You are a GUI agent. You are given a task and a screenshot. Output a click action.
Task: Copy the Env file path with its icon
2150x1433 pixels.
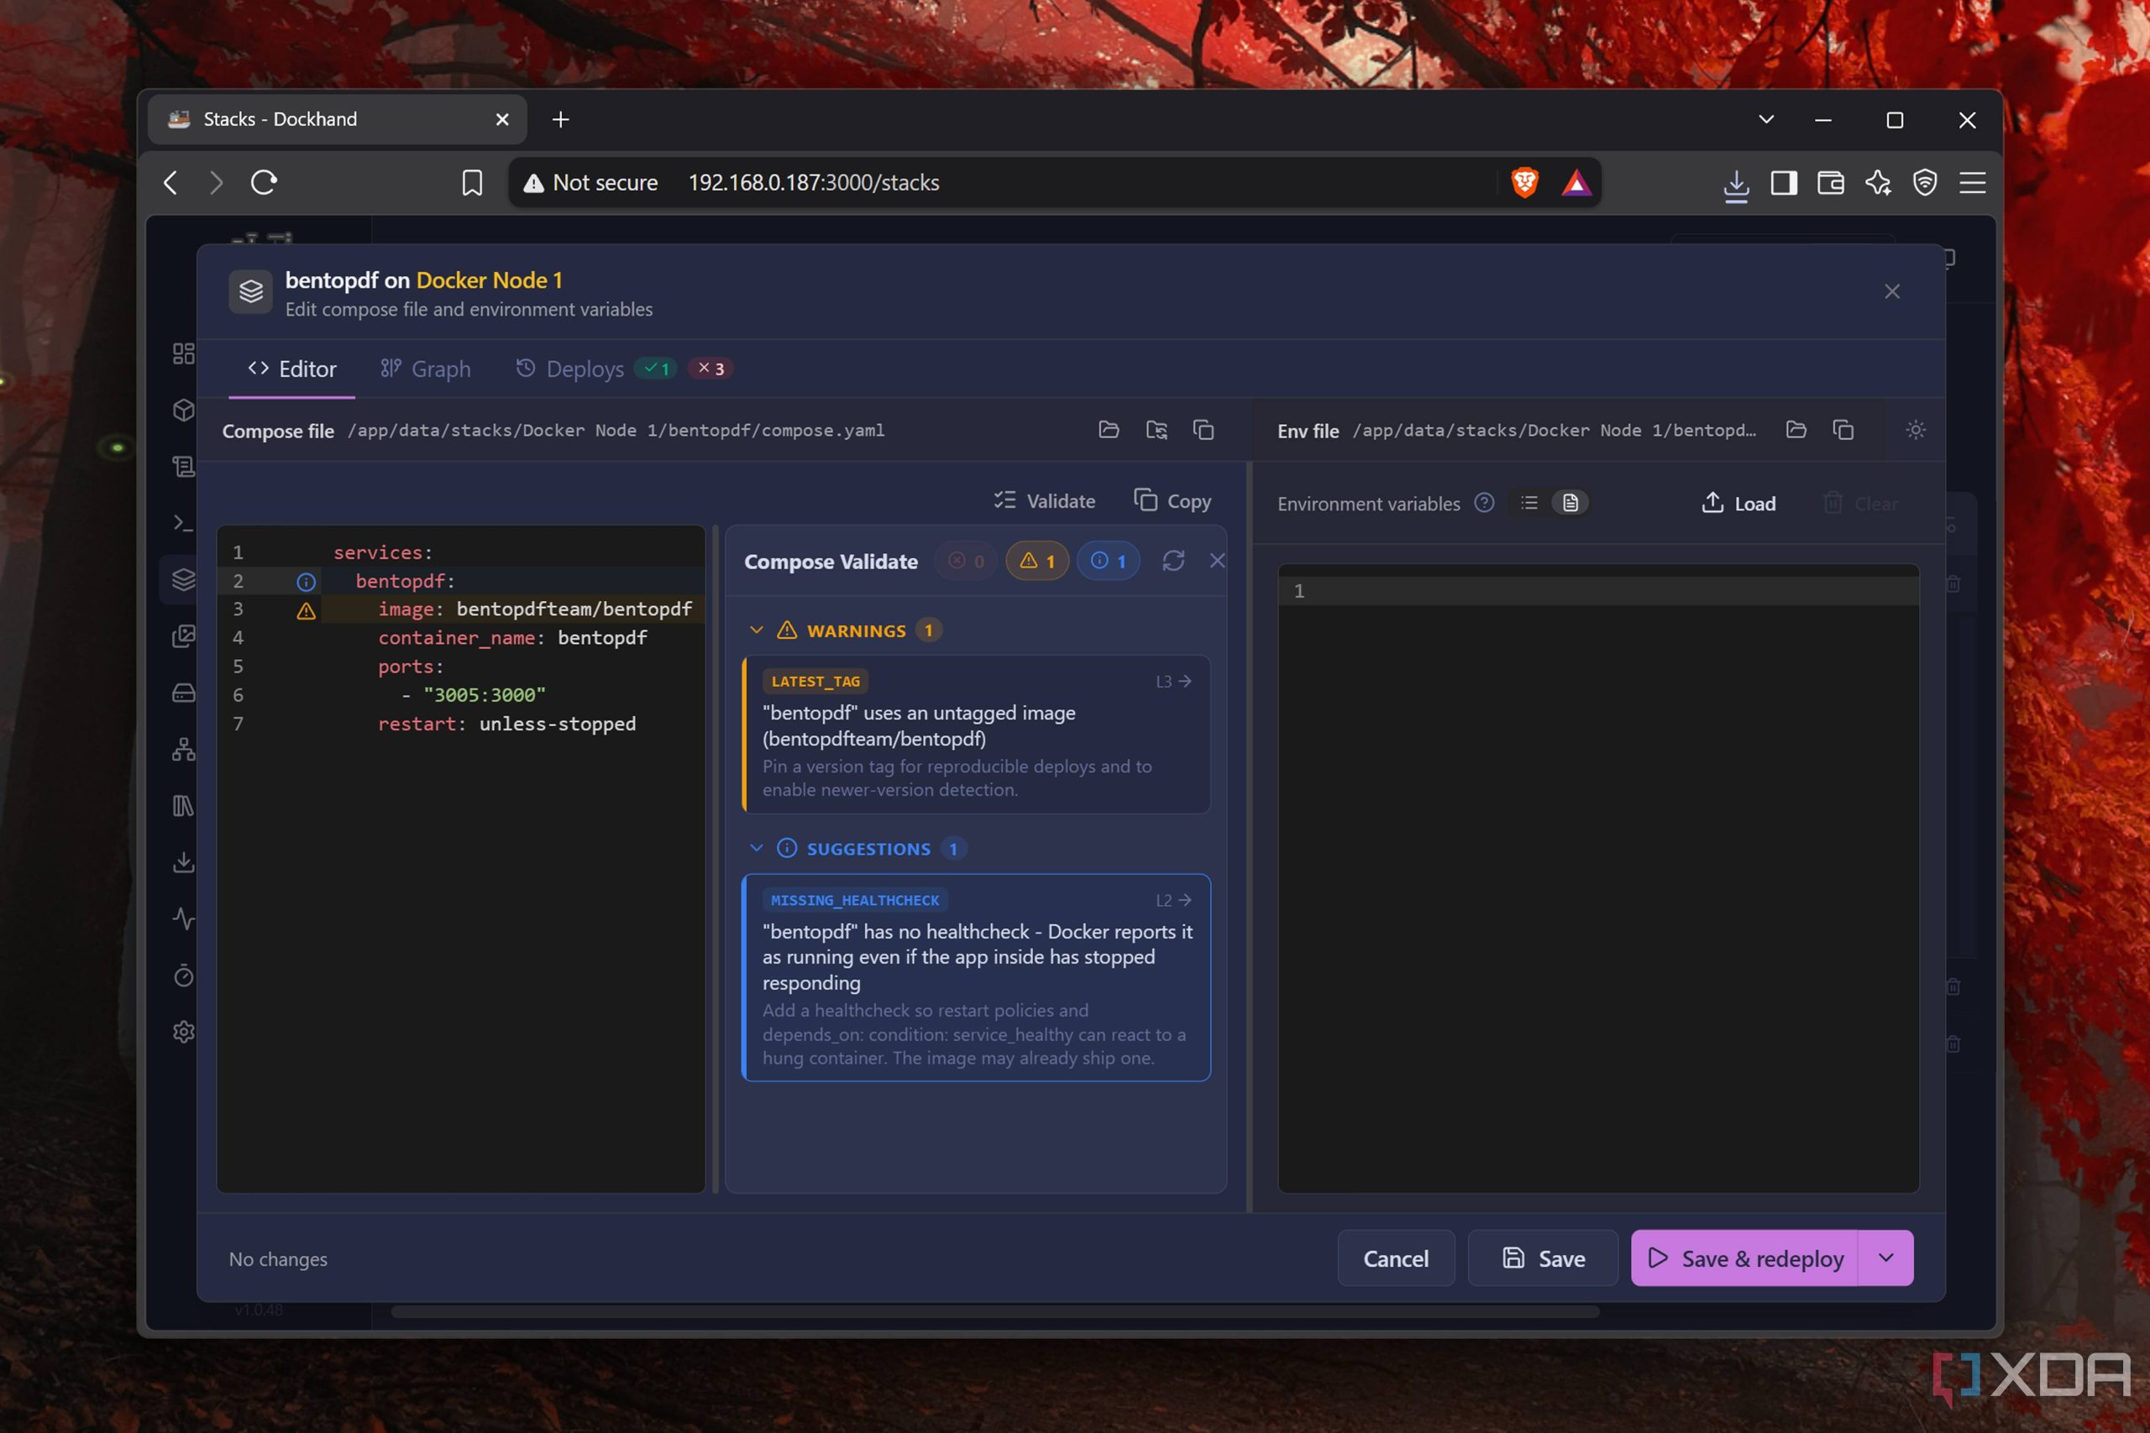(x=1843, y=430)
